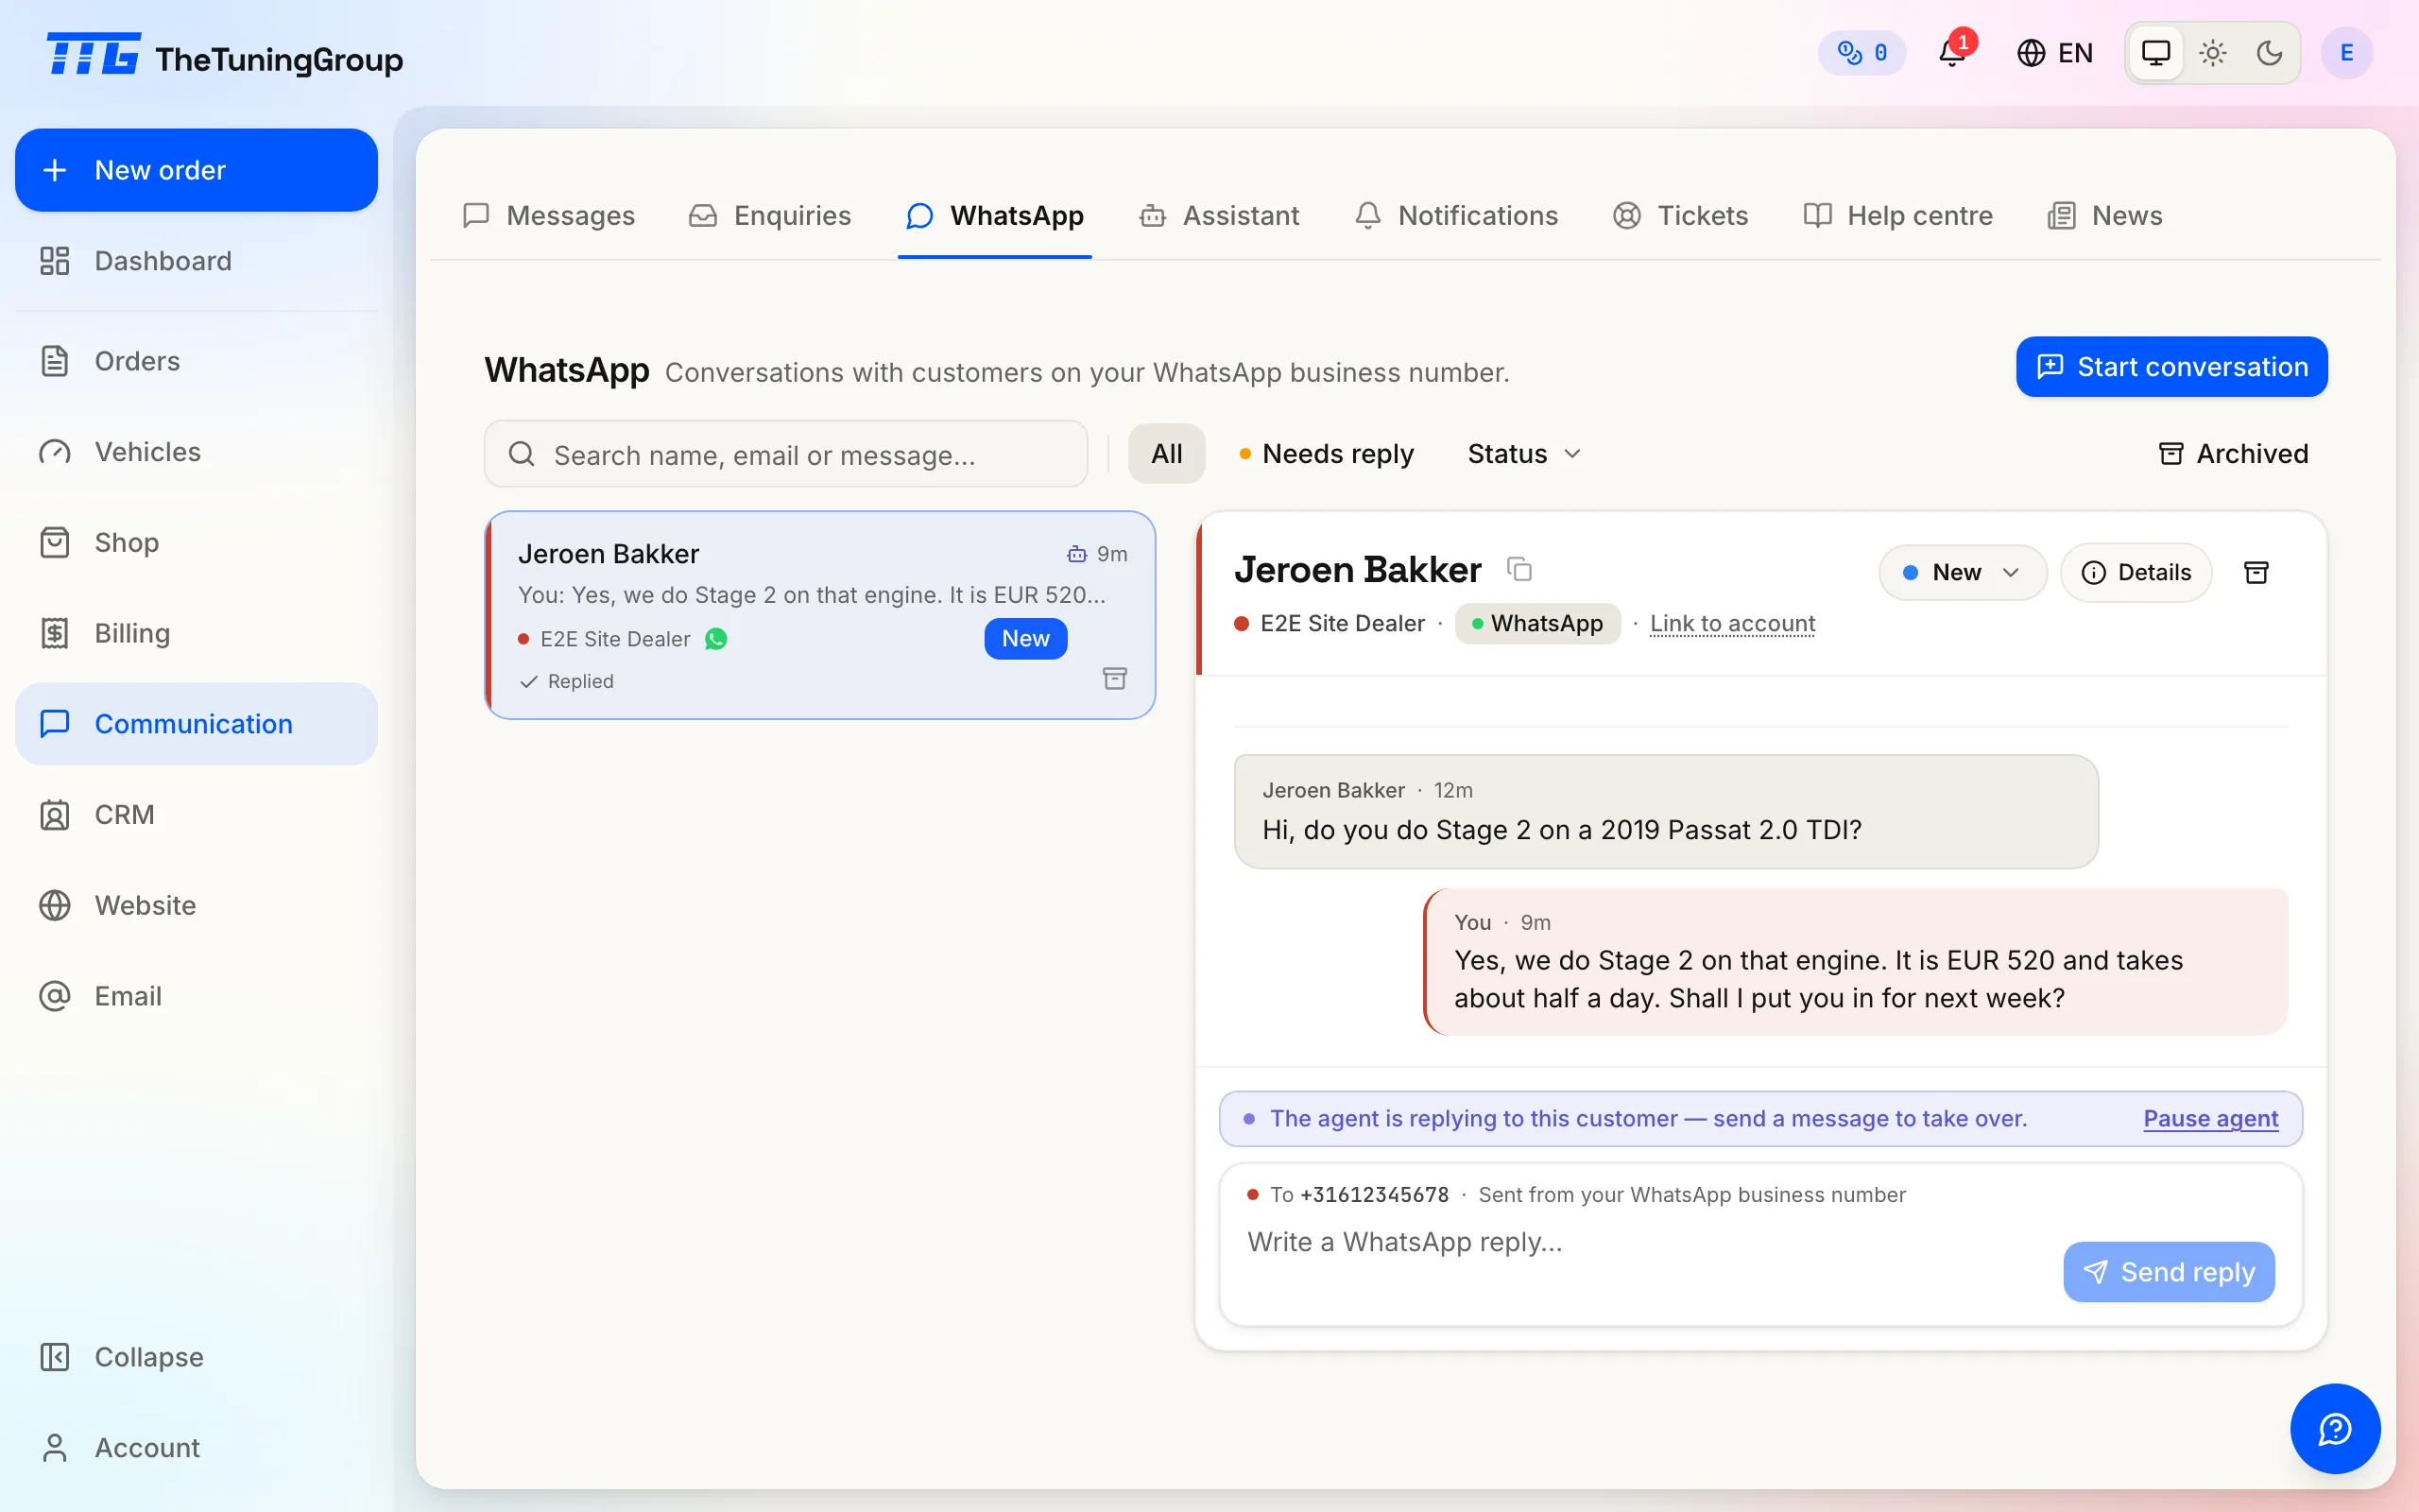Collapse the sidebar

[x=196, y=1357]
